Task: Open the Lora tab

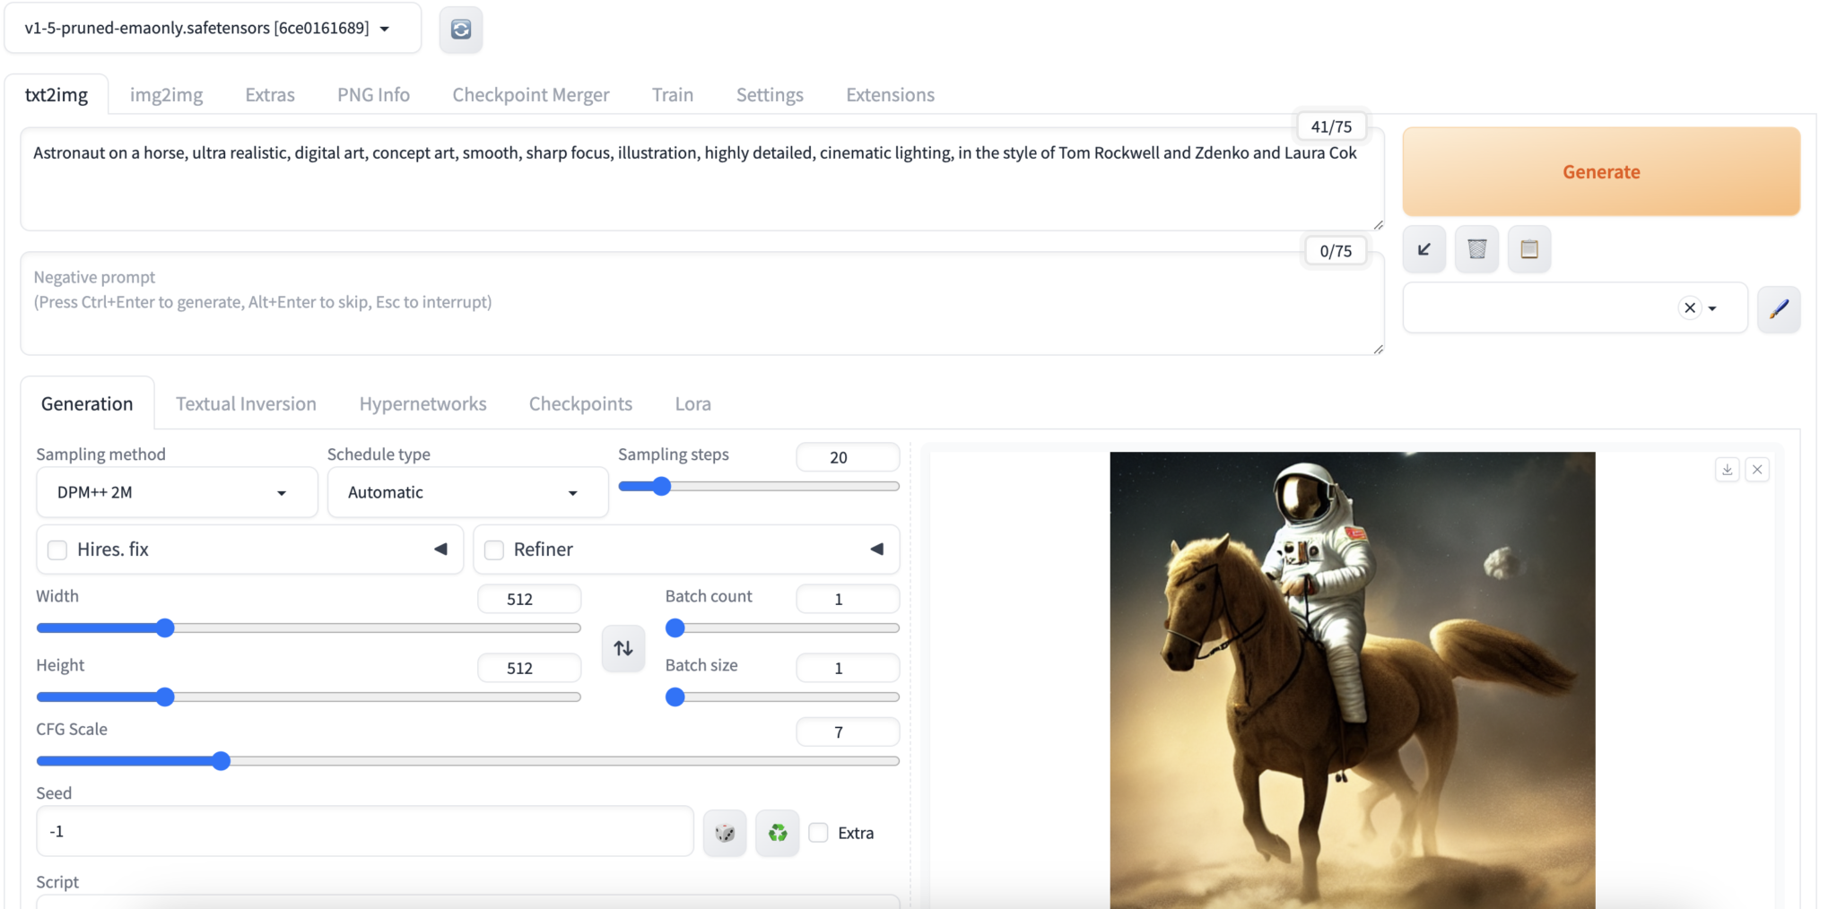Action: pyautogui.click(x=692, y=404)
